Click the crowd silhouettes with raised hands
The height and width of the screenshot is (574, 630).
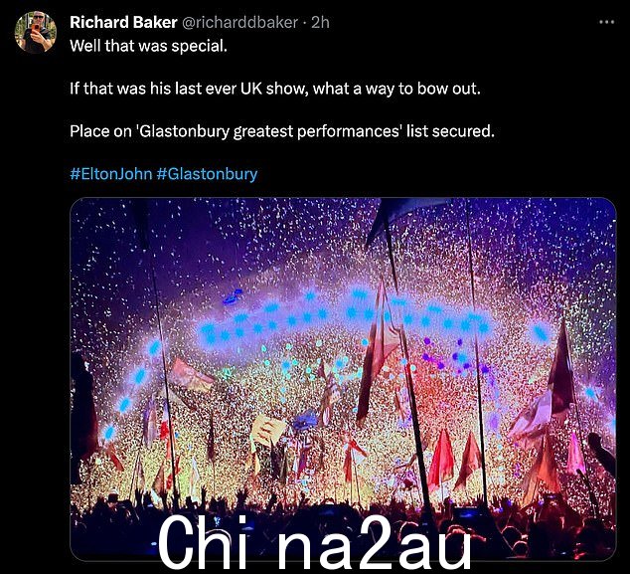coord(343,523)
